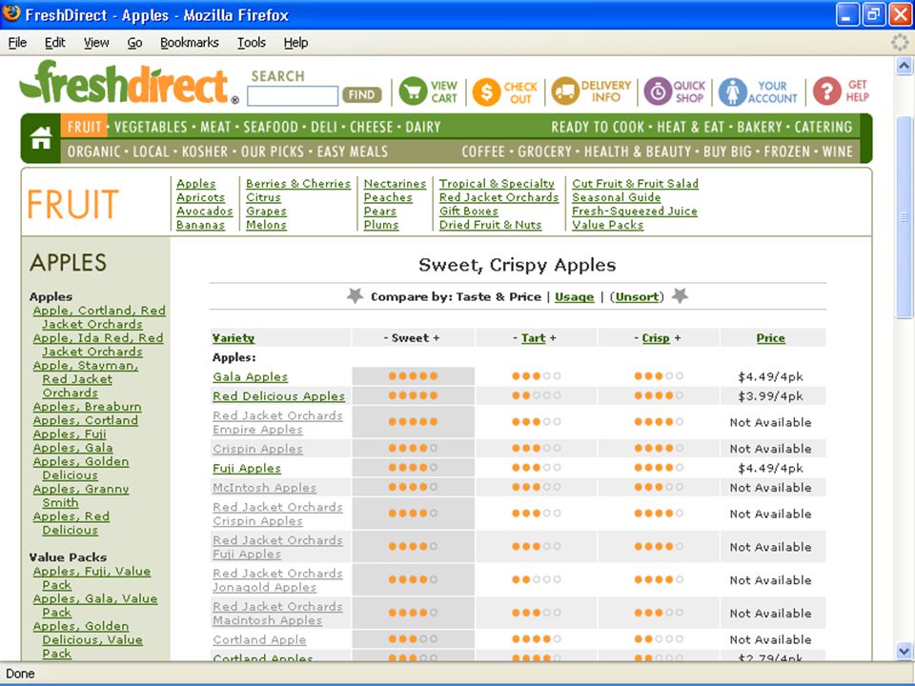Open Red Jacket Orchards Empire Apples link

[277, 423]
